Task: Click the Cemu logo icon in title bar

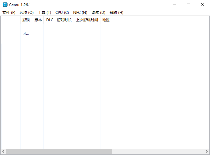Action: point(5,5)
